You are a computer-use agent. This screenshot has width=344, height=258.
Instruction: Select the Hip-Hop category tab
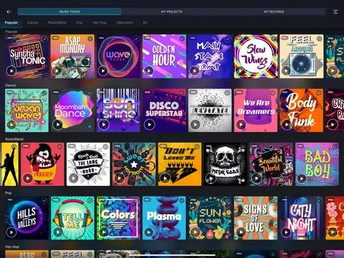coord(100,22)
